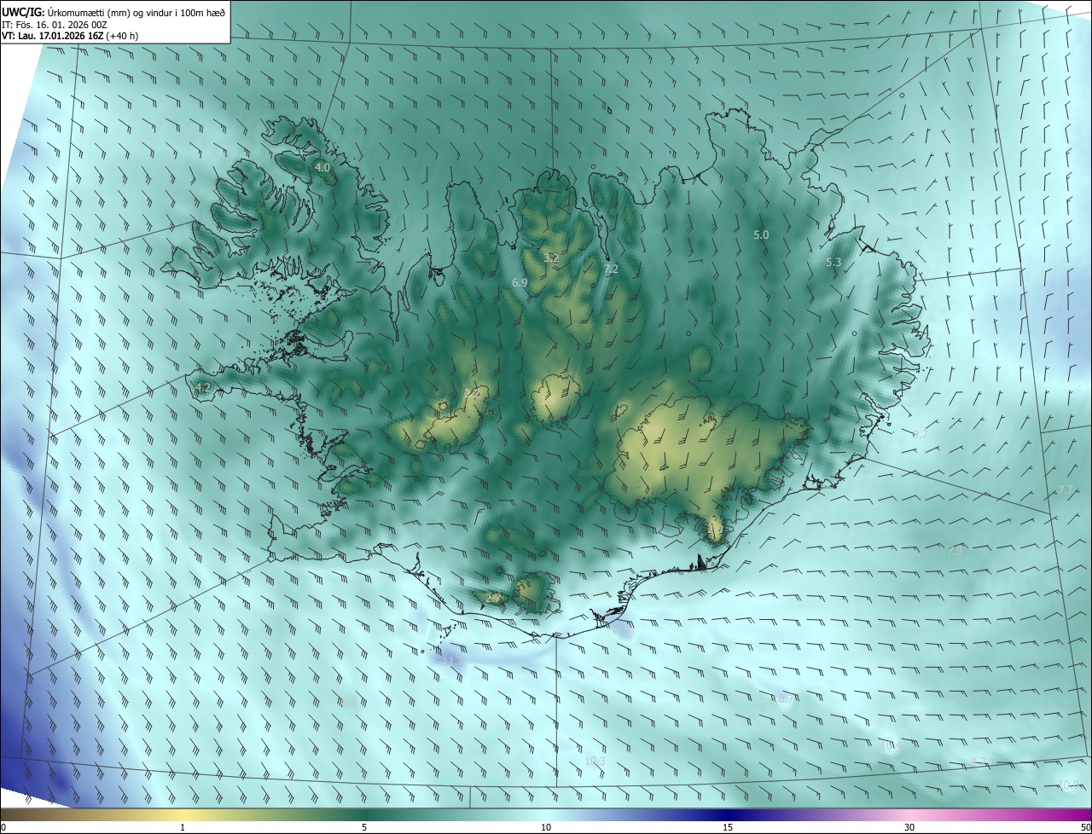Image resolution: width=1092 pixels, height=834 pixels.
Task: Click the 10.3 value over the sea
Action: [595, 761]
